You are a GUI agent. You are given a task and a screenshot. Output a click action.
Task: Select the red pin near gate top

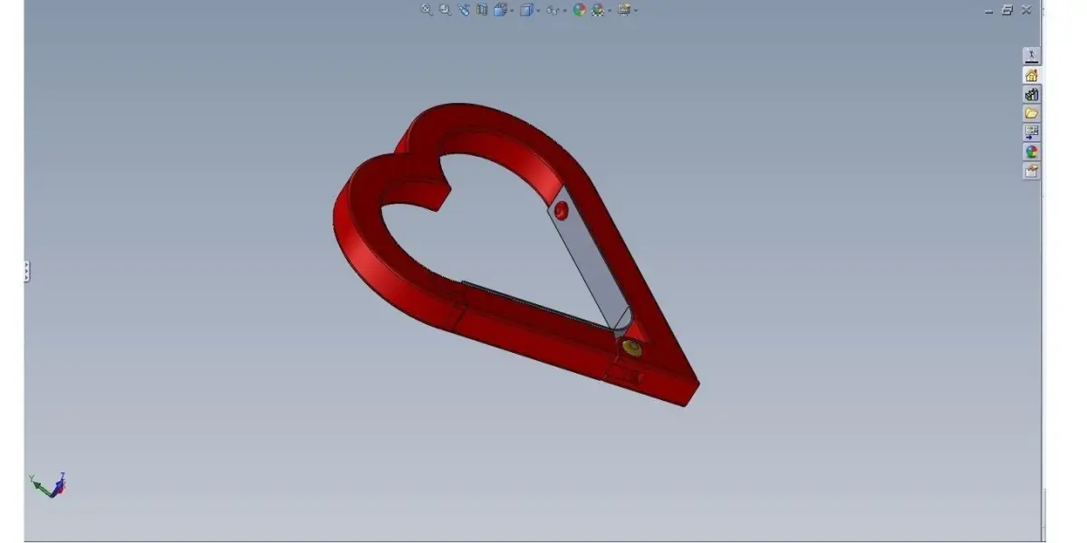click(562, 211)
